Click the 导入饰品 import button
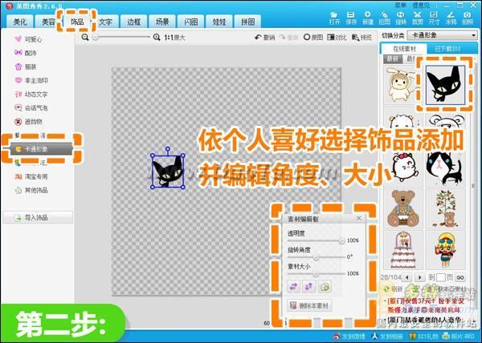The height and width of the screenshot is (343, 482). (x=38, y=218)
